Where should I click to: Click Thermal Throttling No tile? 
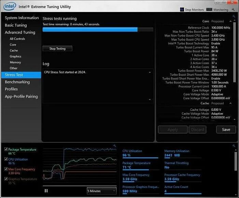click(183, 166)
